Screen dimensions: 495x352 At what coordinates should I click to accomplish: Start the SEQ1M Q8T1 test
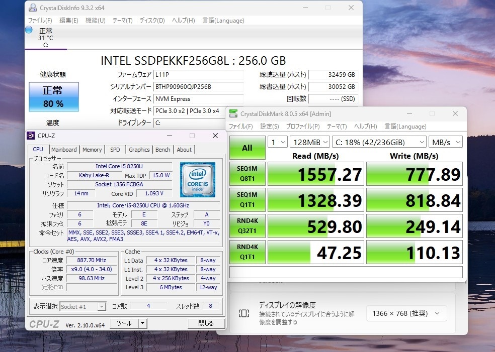(247, 174)
